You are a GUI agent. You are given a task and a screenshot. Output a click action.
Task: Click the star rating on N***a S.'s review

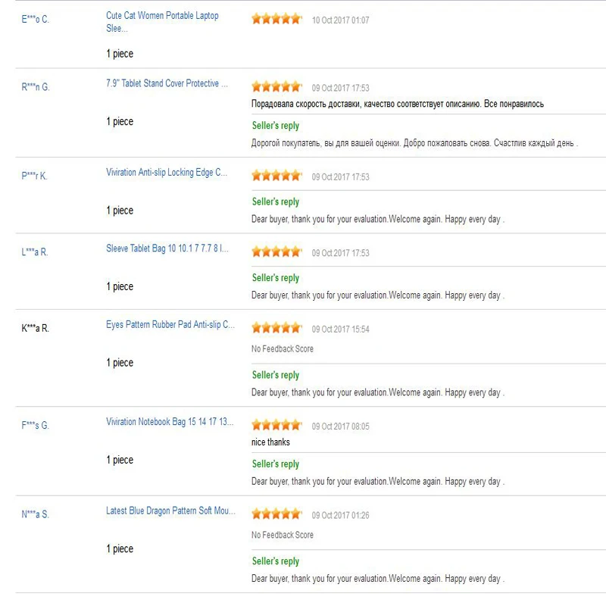click(276, 514)
